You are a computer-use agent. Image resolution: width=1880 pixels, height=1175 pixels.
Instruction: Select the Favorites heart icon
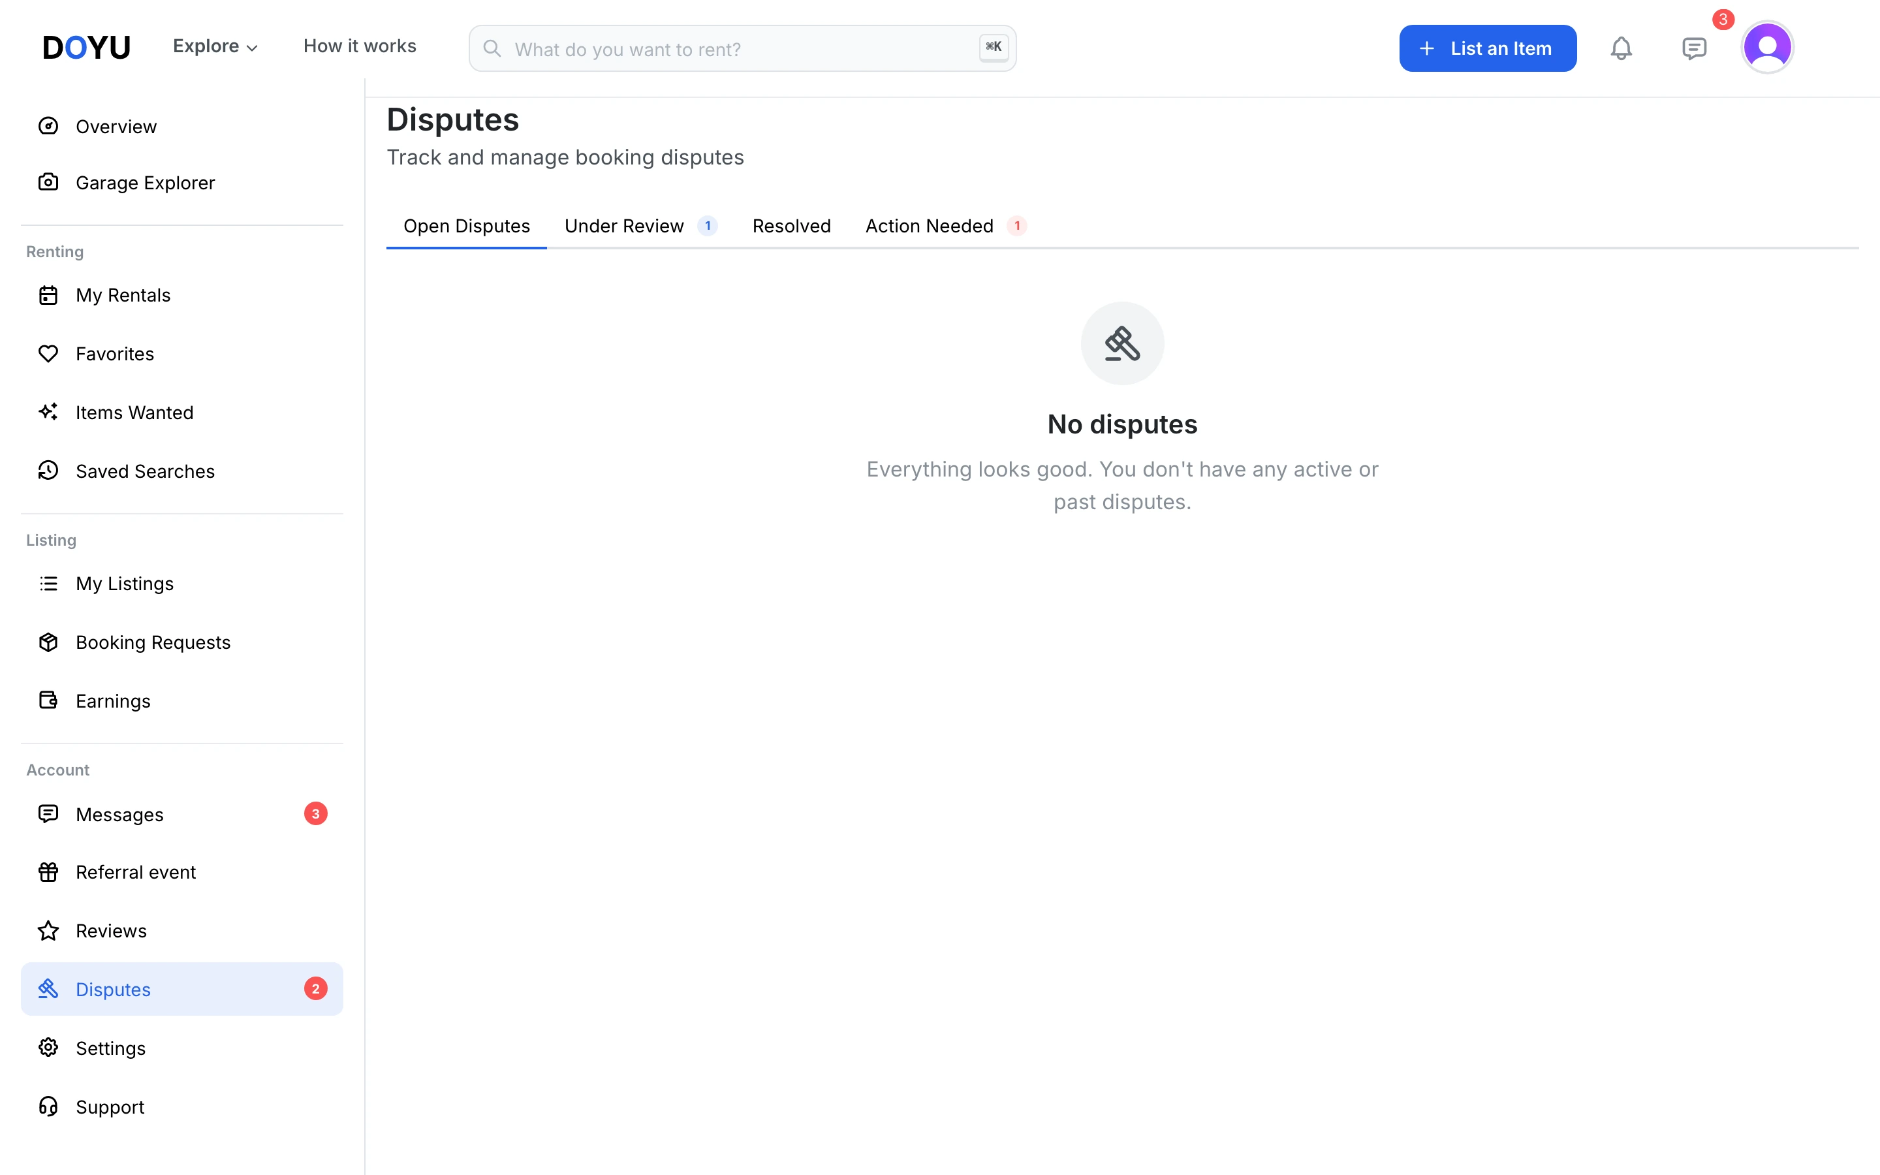pyautogui.click(x=48, y=354)
